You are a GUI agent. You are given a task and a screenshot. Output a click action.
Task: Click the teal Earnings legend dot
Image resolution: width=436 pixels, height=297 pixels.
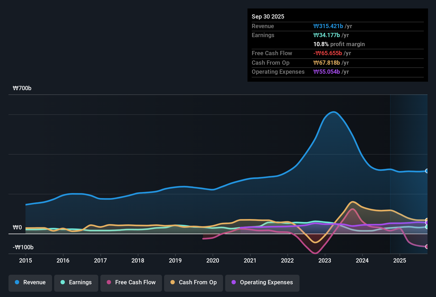(63, 282)
